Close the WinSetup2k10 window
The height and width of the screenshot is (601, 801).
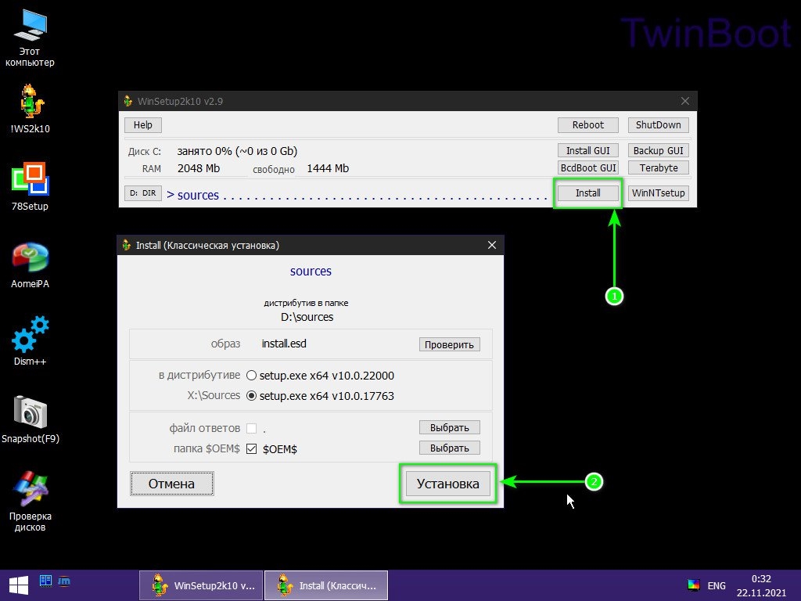(x=685, y=101)
